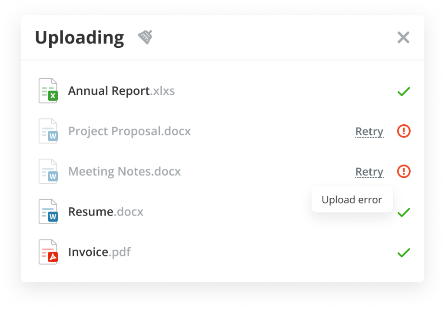This screenshot has height=309, width=445.
Task: Retry uploading Project Proposal.docx
Action: tap(369, 131)
